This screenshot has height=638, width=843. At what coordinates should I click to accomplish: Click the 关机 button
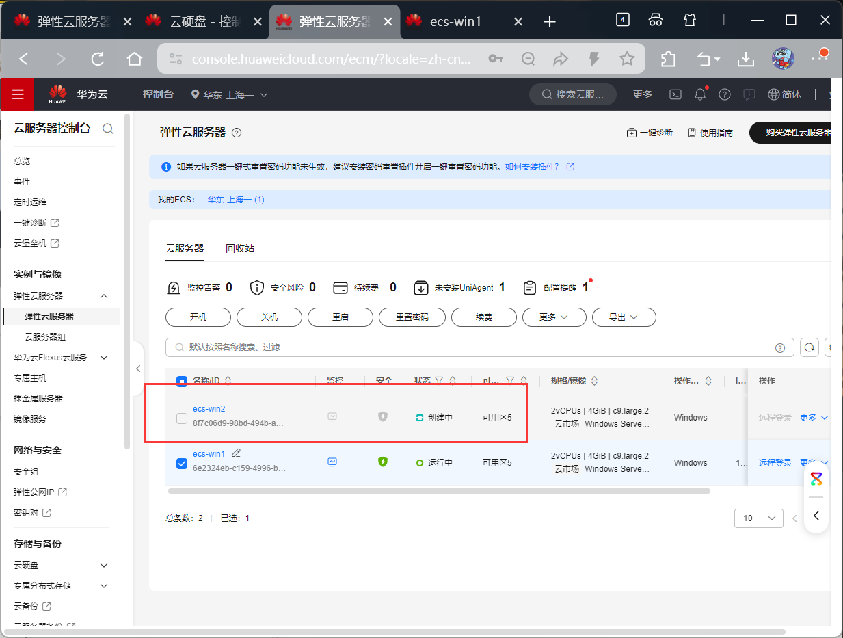click(x=269, y=317)
